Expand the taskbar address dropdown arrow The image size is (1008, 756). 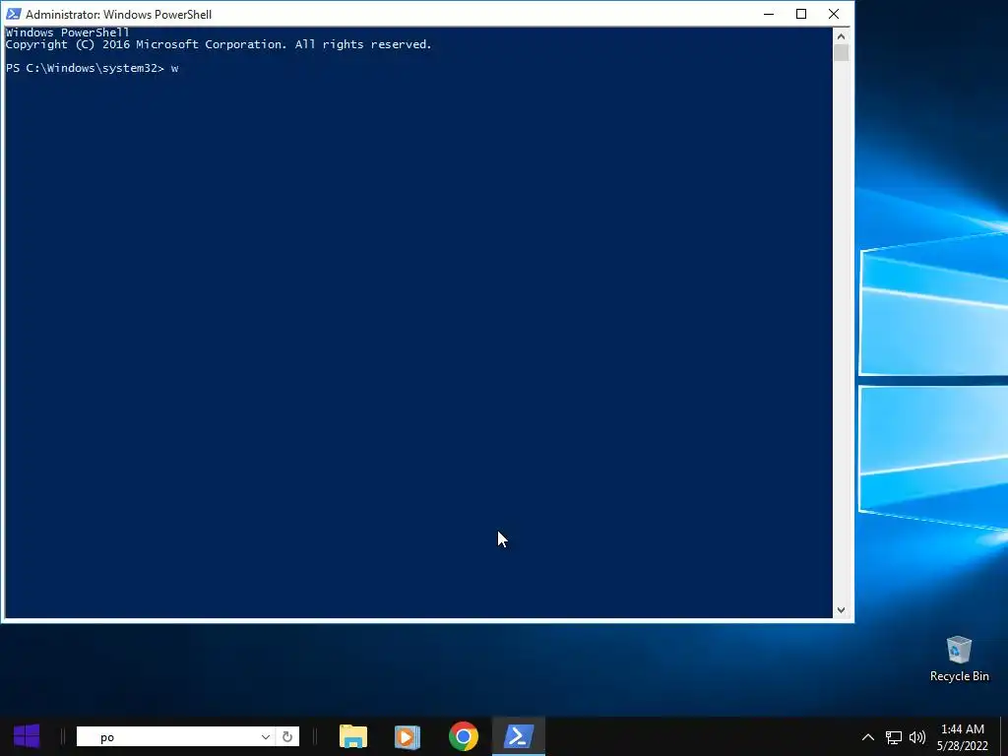[266, 736]
